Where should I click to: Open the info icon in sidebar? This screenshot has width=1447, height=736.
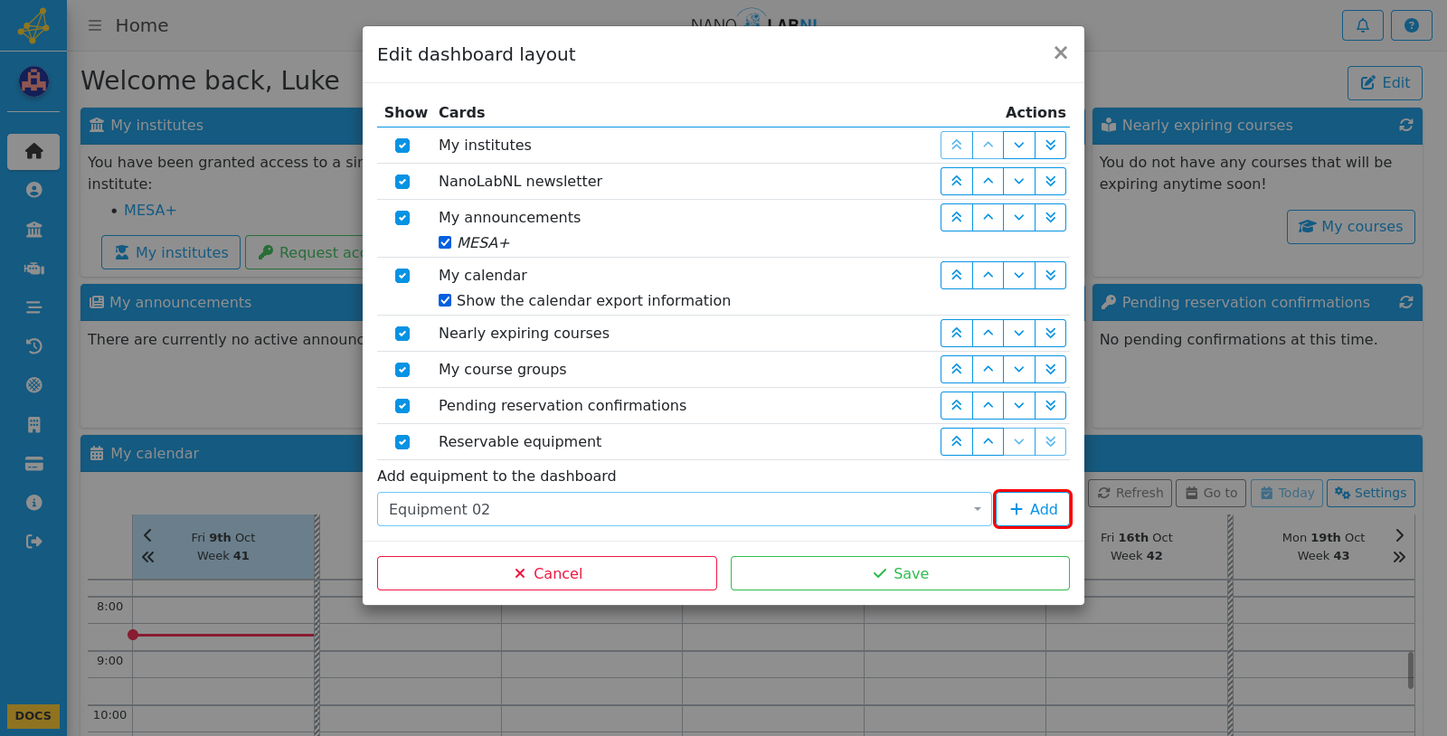point(33,503)
